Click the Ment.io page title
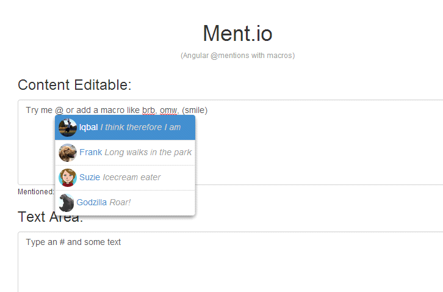443x292 pixels. pos(237,34)
